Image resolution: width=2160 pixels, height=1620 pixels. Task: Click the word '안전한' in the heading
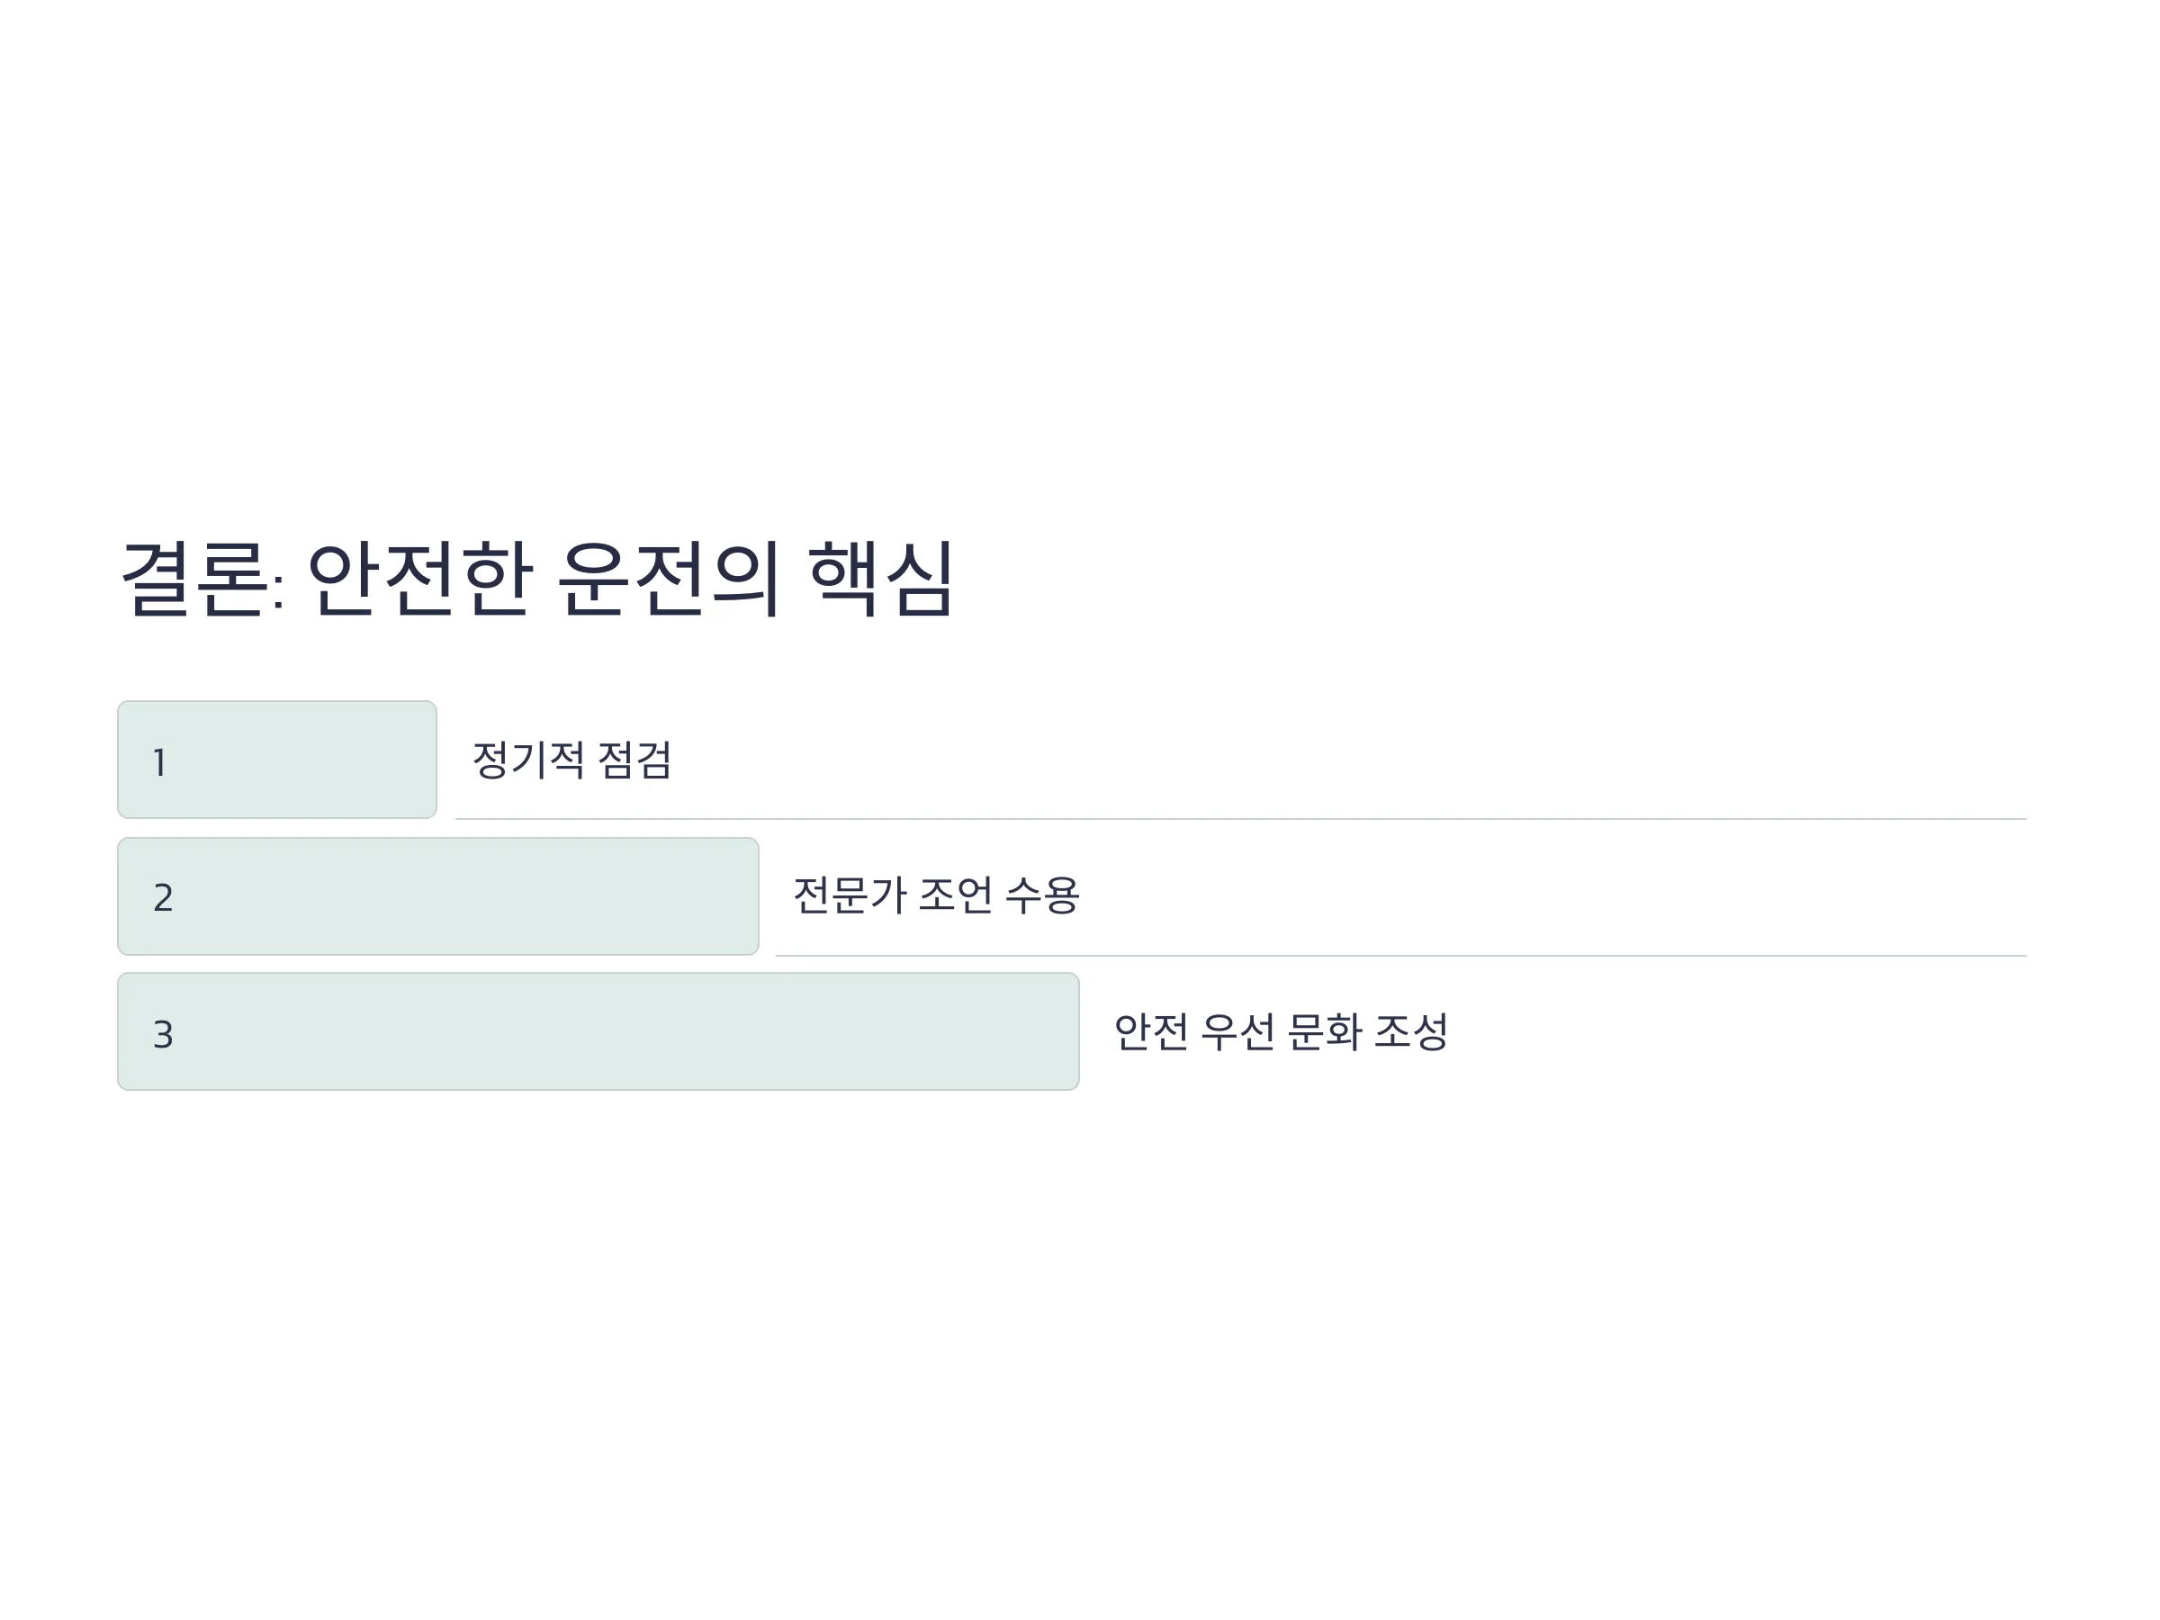[x=420, y=578]
